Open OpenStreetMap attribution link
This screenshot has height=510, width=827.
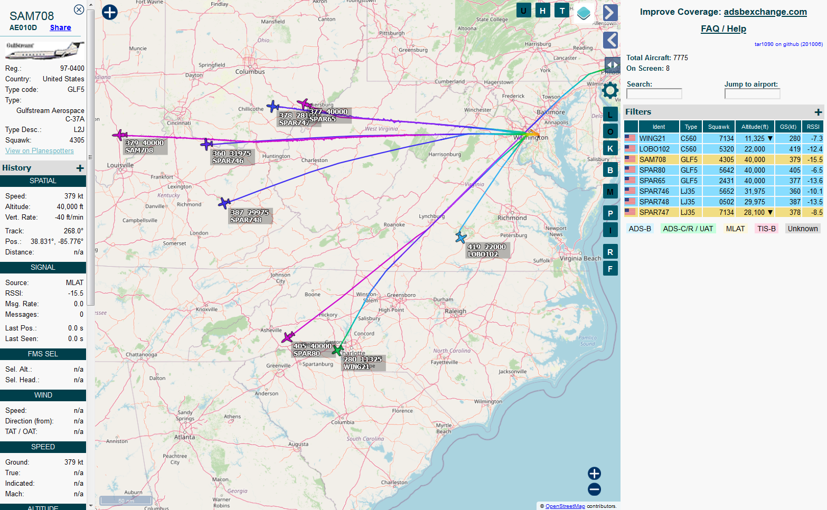coord(565,506)
